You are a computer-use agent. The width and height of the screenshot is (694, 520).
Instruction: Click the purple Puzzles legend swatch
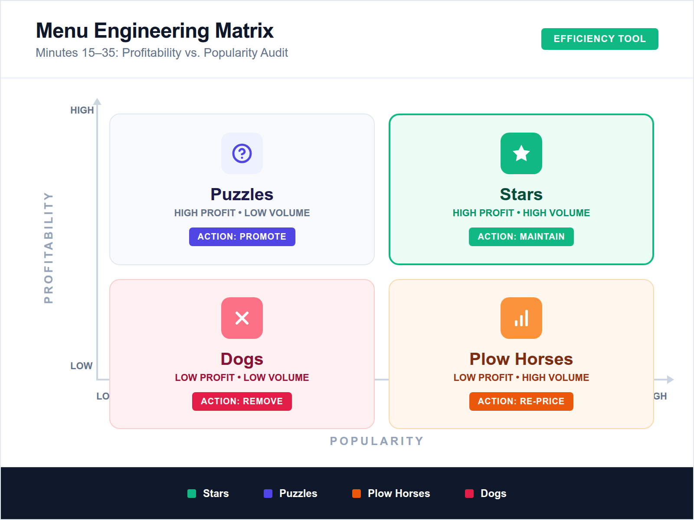click(x=268, y=493)
